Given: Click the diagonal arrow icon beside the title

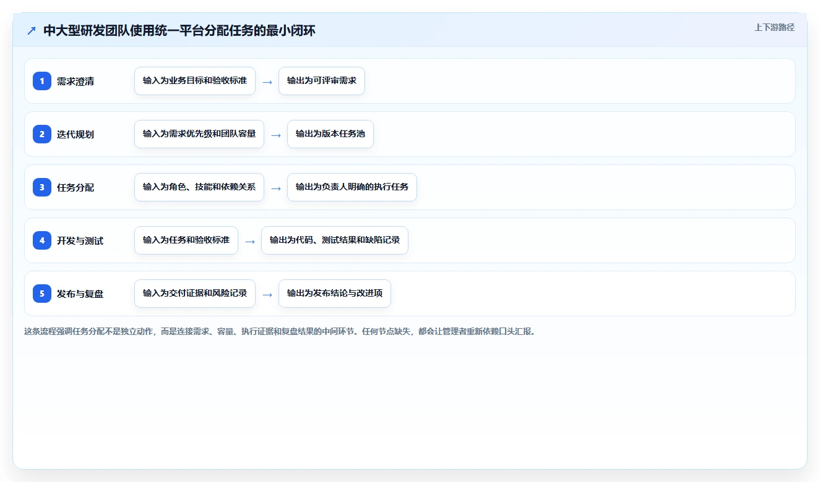Looking at the screenshot, I should coord(31,30).
